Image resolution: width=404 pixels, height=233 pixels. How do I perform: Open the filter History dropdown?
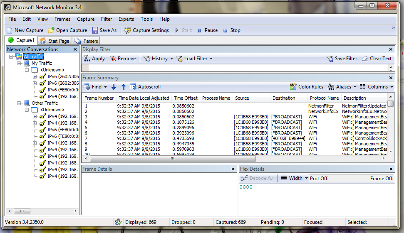171,59
